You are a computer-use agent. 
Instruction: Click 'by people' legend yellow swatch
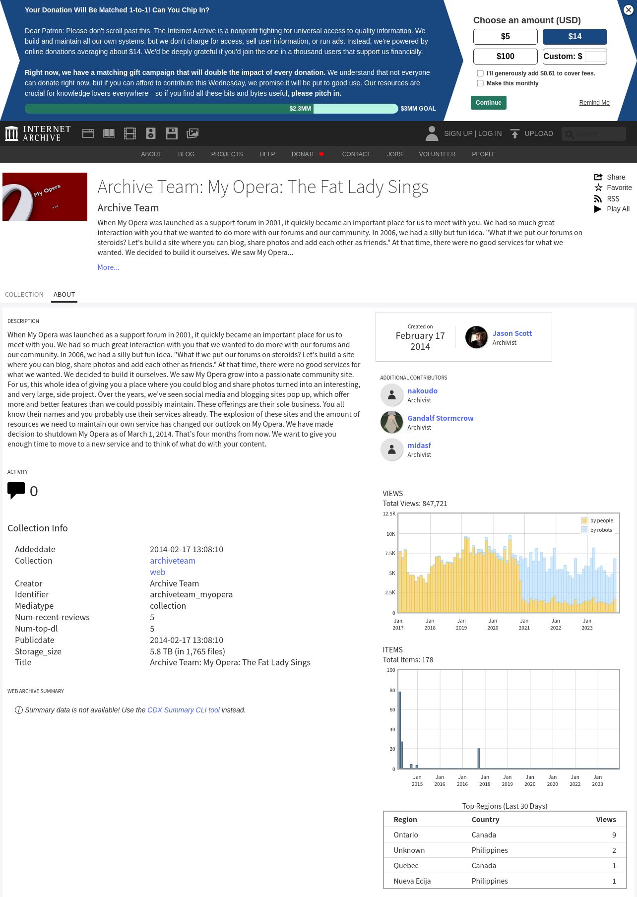pyautogui.click(x=584, y=521)
